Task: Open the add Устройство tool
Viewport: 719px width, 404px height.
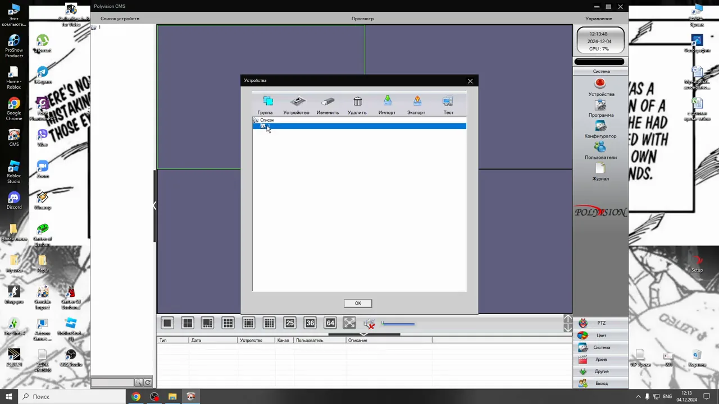Action: click(298, 102)
